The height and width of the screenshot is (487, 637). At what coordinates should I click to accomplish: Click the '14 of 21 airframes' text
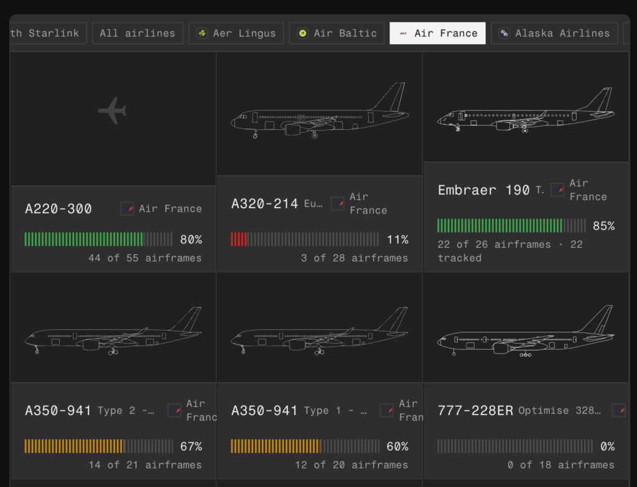click(x=145, y=465)
